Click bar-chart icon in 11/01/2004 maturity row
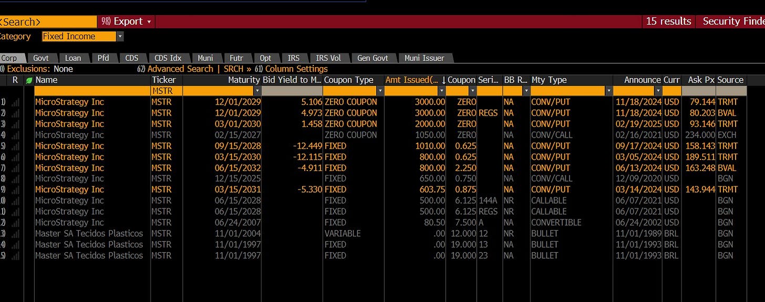This screenshot has height=302, width=765. tap(16, 234)
